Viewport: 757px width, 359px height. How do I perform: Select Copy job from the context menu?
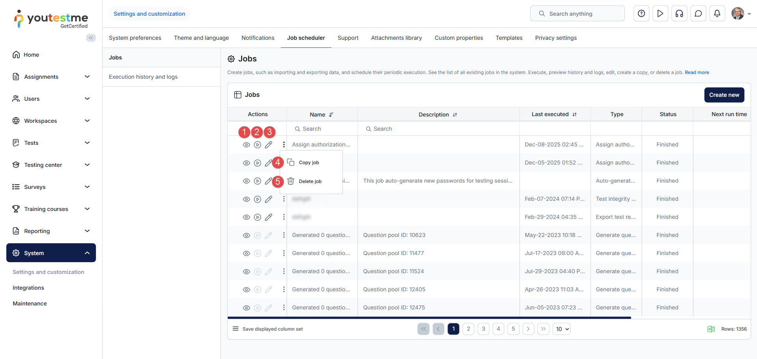click(x=309, y=163)
